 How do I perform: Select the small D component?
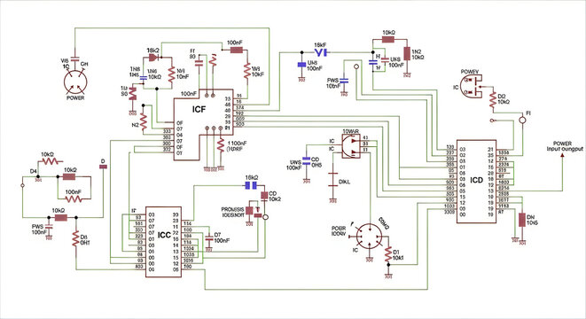click(103, 167)
